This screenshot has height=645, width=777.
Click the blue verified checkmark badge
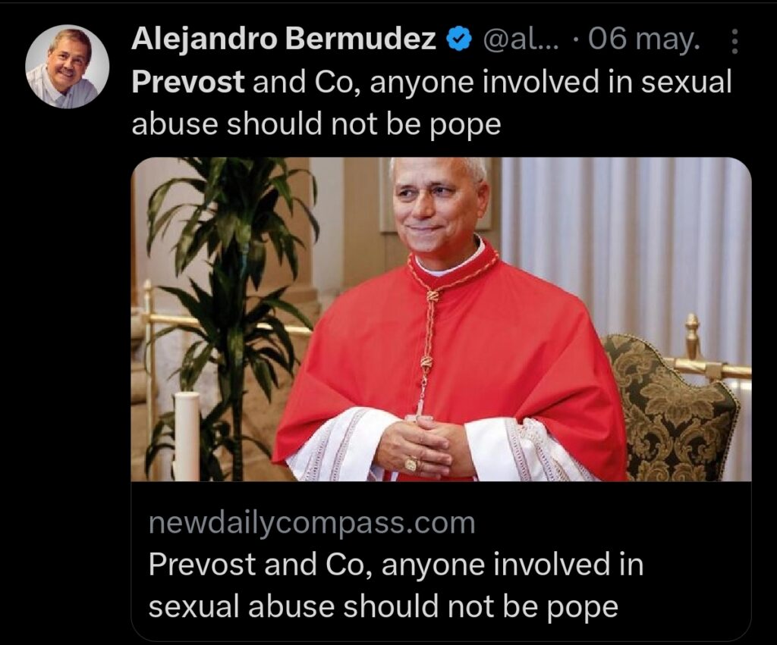tap(459, 39)
